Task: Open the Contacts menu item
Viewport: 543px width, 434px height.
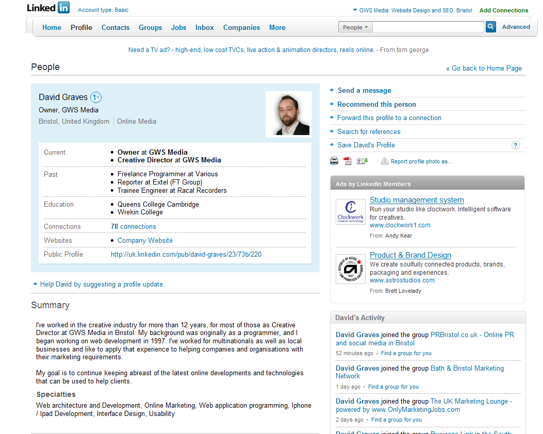Action: [116, 28]
